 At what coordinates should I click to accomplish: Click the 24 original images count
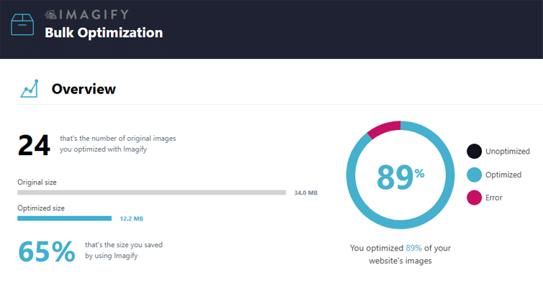(34, 145)
